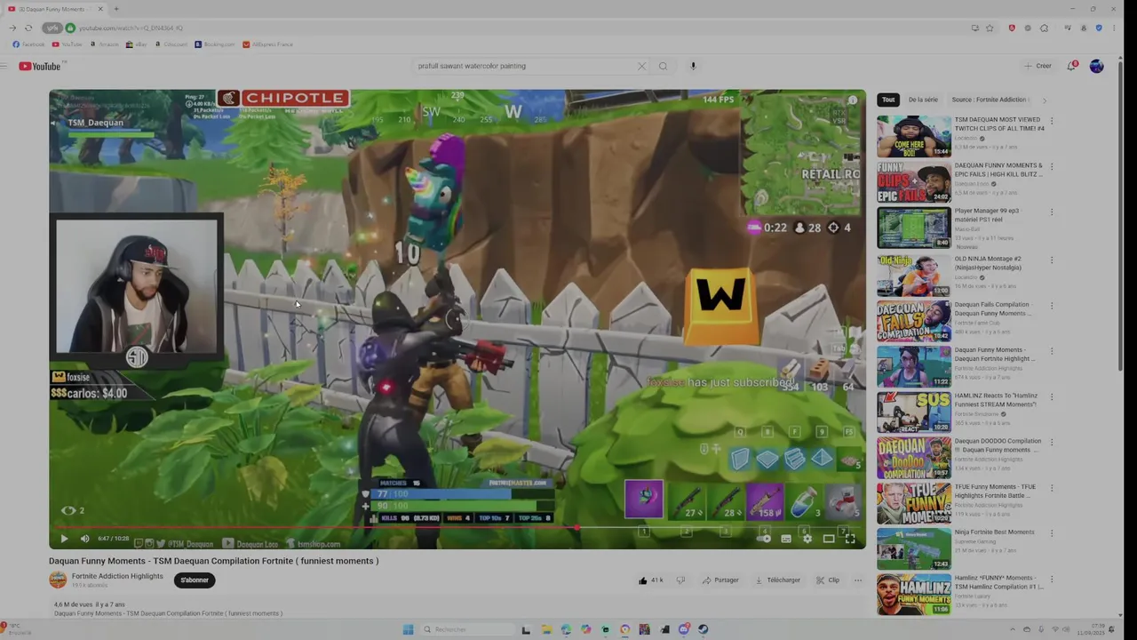Open options for Hamlinz FUNNY Moments video

[1052, 580]
